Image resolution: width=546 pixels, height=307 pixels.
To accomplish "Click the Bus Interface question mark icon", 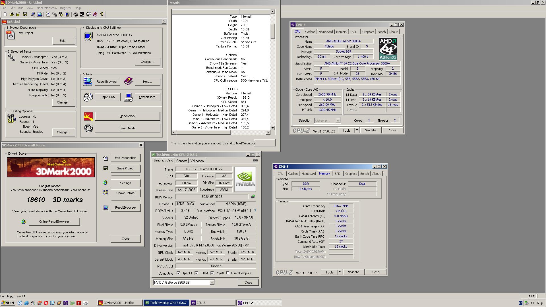I will [255, 211].
